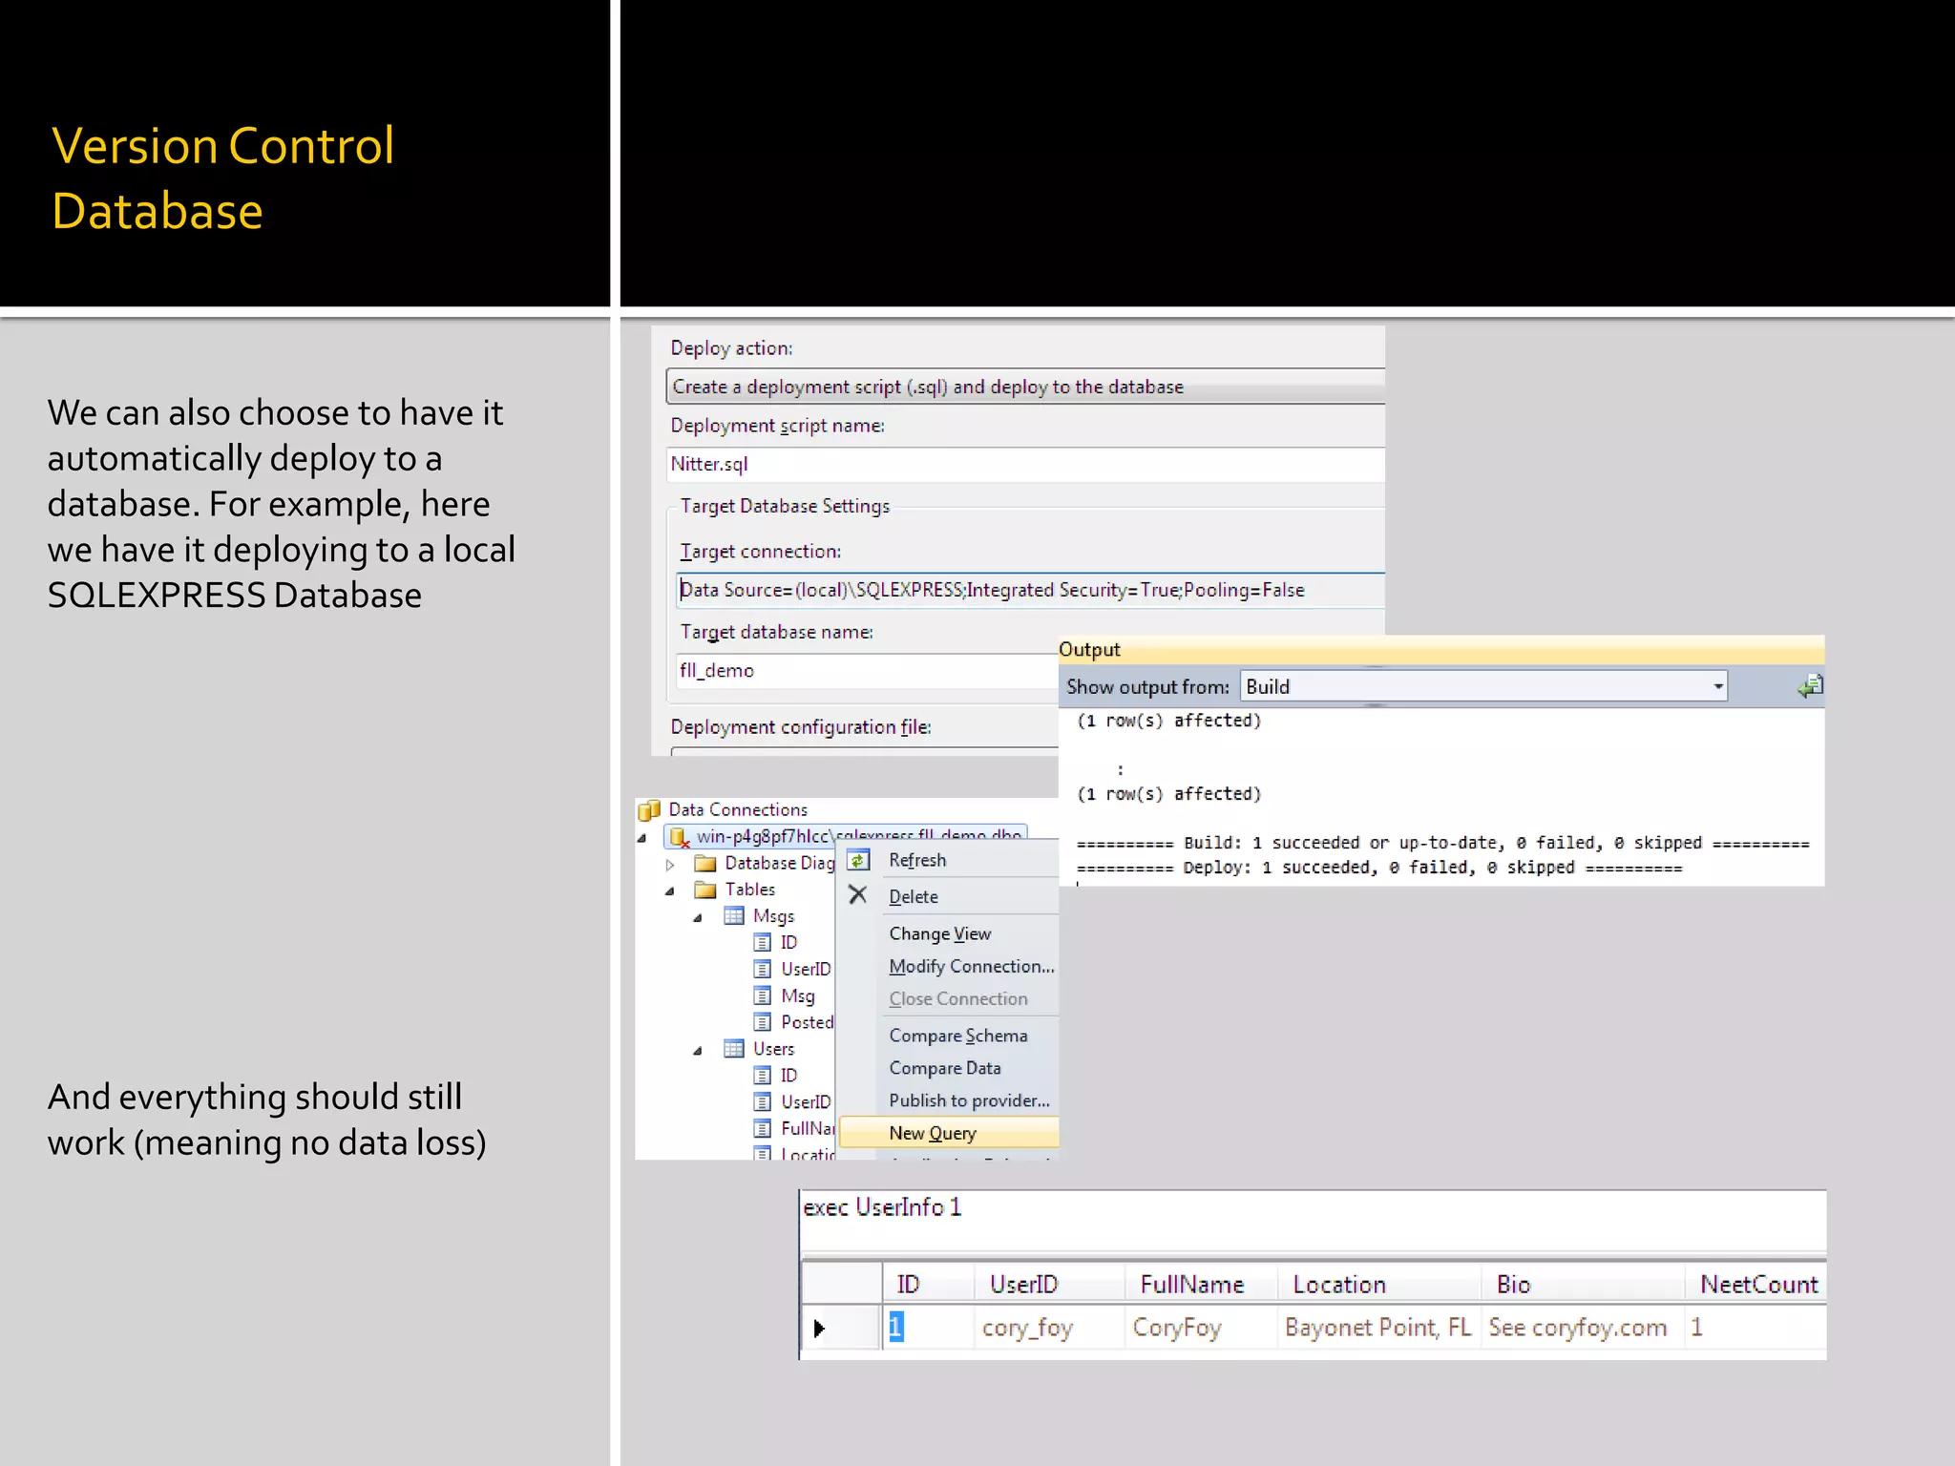Image resolution: width=1955 pixels, height=1466 pixels.
Task: Click column icon beside Msgs ID
Action: pos(762,943)
